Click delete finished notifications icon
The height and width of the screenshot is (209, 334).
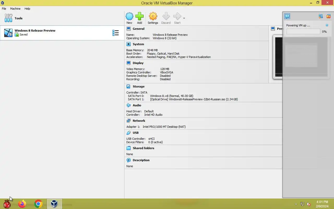pos(329,16)
